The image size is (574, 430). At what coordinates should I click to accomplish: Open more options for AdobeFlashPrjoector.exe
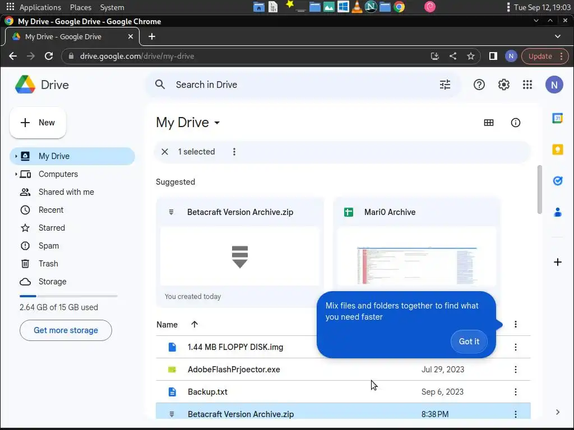[x=516, y=370]
